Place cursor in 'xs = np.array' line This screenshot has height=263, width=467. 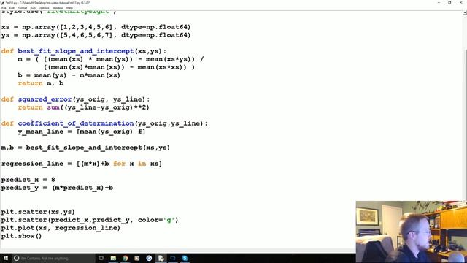tap(96, 27)
